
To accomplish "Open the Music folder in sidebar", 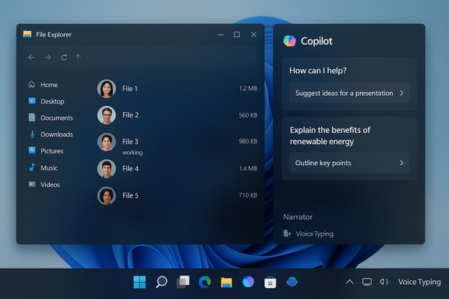I will (43, 167).
